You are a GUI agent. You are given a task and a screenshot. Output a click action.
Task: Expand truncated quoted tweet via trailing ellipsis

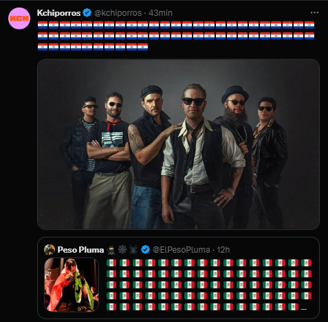pos(303,309)
